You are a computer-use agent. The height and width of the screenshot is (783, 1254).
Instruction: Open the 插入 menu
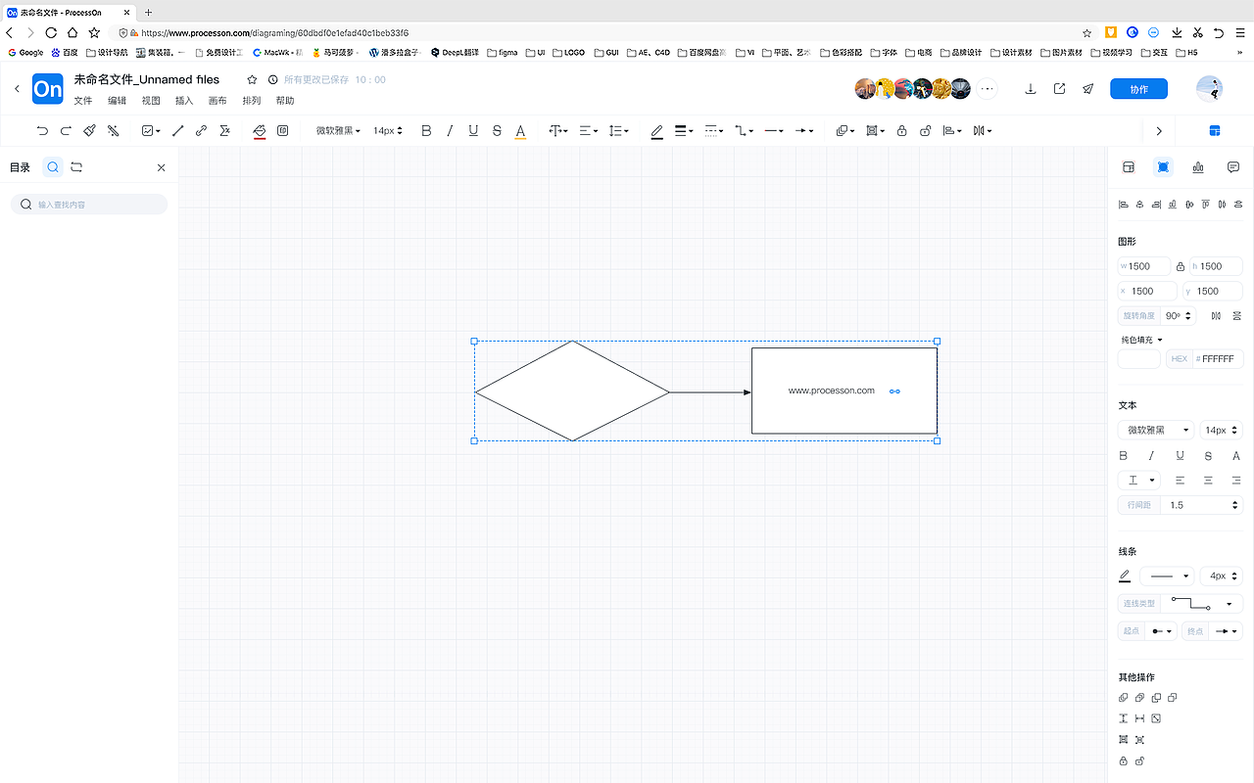tap(184, 101)
